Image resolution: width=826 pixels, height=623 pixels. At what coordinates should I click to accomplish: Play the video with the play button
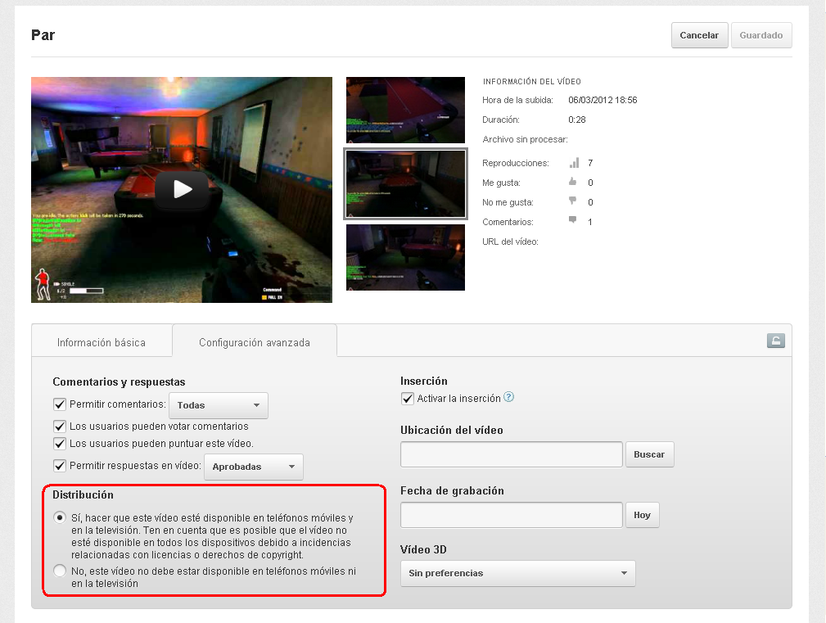182,189
